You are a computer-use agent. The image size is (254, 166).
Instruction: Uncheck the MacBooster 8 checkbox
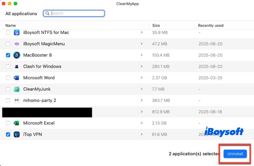click(8, 55)
